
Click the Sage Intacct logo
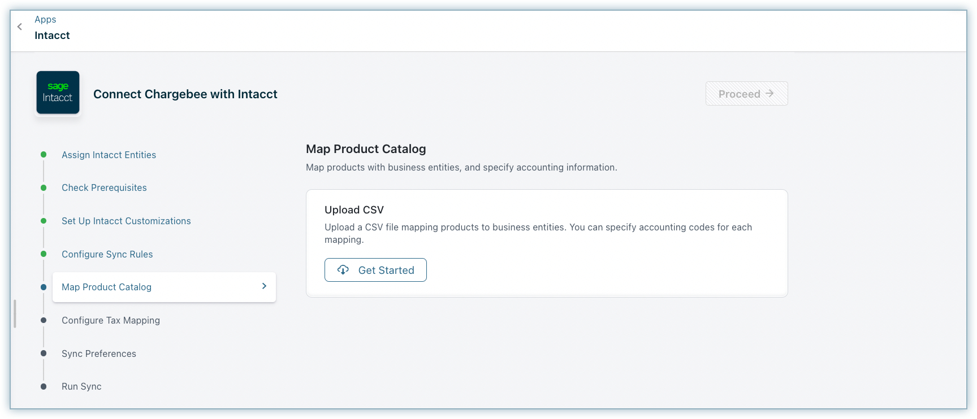58,93
